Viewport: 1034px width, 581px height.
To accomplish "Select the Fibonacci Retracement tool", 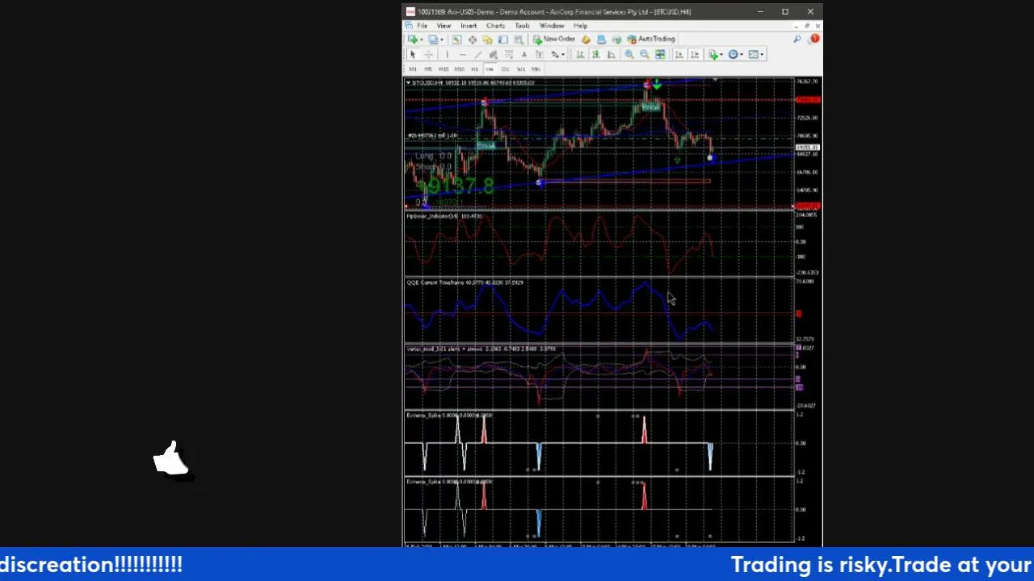I will click(509, 55).
